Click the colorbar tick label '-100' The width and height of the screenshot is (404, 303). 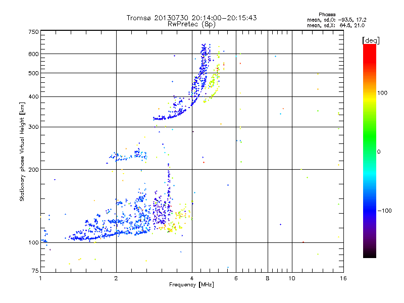tap(385, 211)
